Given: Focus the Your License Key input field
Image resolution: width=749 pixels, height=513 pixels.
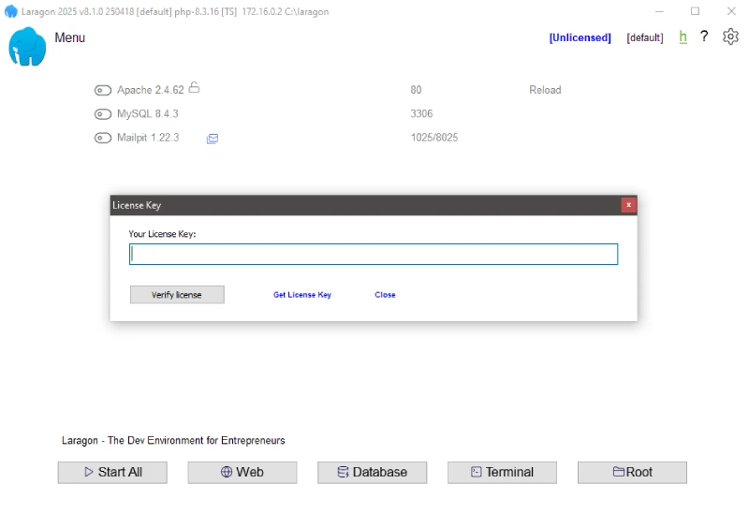Looking at the screenshot, I should [x=374, y=254].
